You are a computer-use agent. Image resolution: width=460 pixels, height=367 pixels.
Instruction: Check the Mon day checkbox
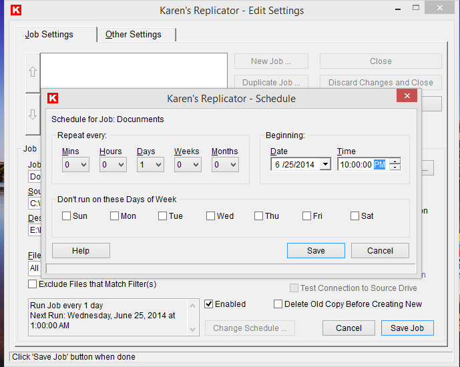coord(114,216)
